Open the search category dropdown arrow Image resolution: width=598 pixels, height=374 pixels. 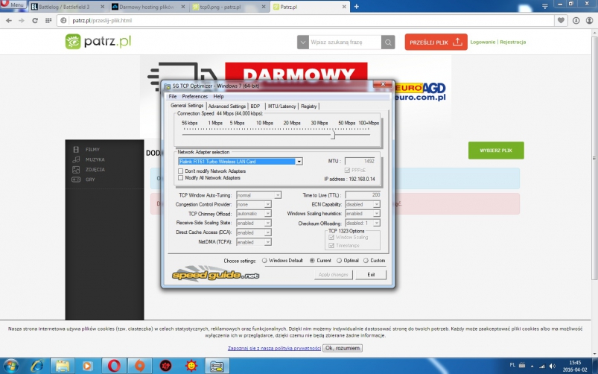304,42
